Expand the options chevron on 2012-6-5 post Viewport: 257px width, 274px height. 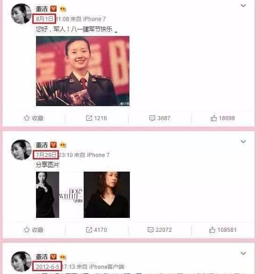pos(243,253)
